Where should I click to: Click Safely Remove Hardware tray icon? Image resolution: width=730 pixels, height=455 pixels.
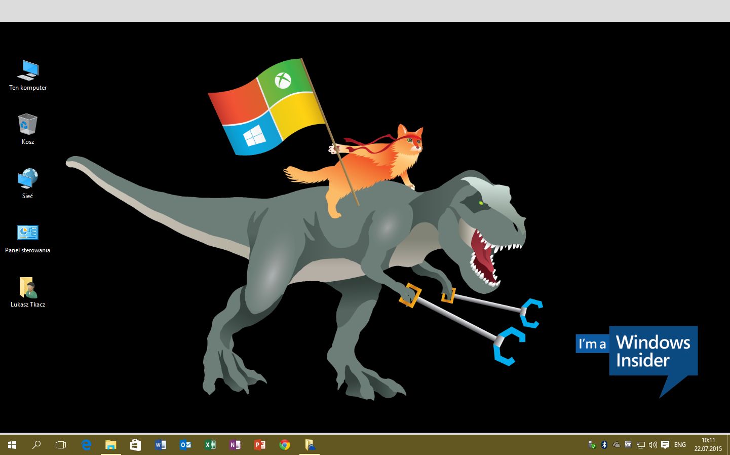click(x=592, y=445)
